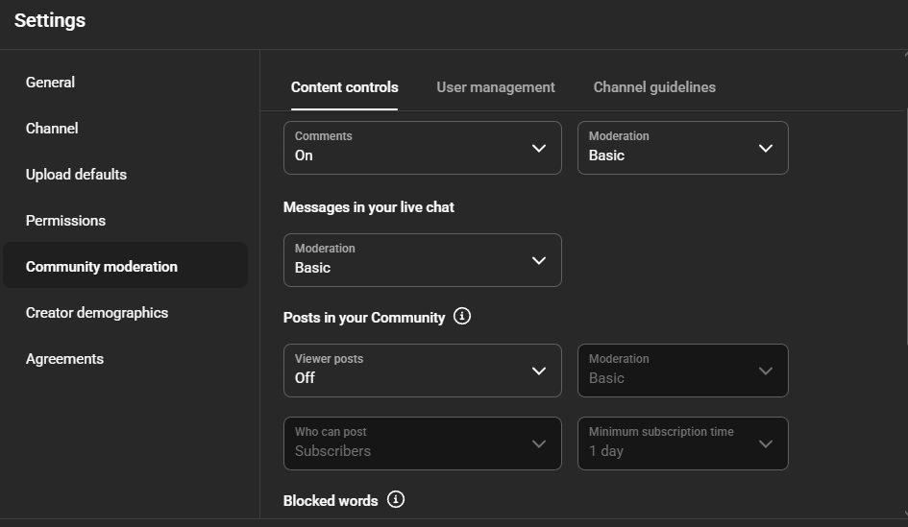
Task: Switch to Content controls tab
Action: [x=344, y=87]
